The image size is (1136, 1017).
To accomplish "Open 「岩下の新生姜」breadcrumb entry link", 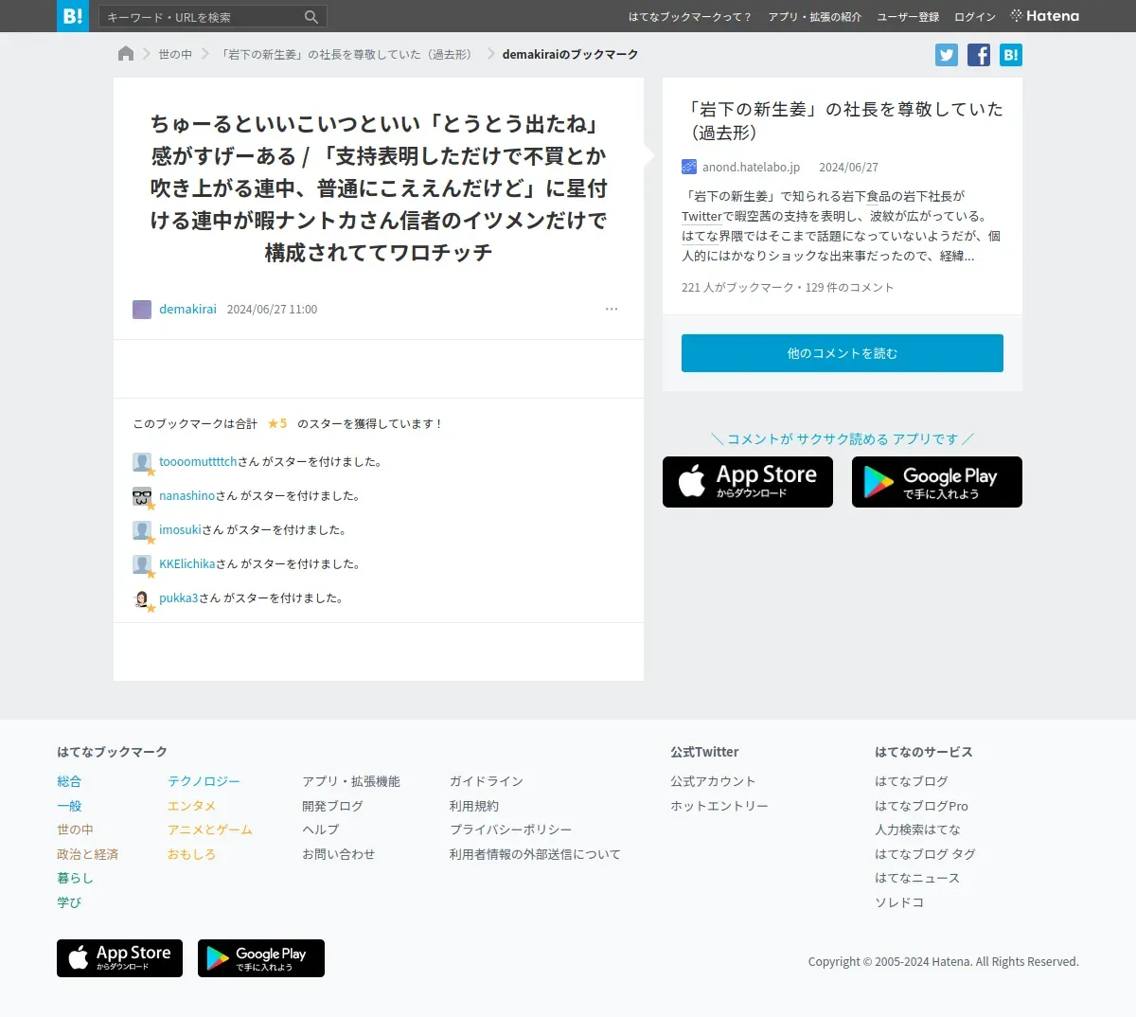I will coord(346,54).
